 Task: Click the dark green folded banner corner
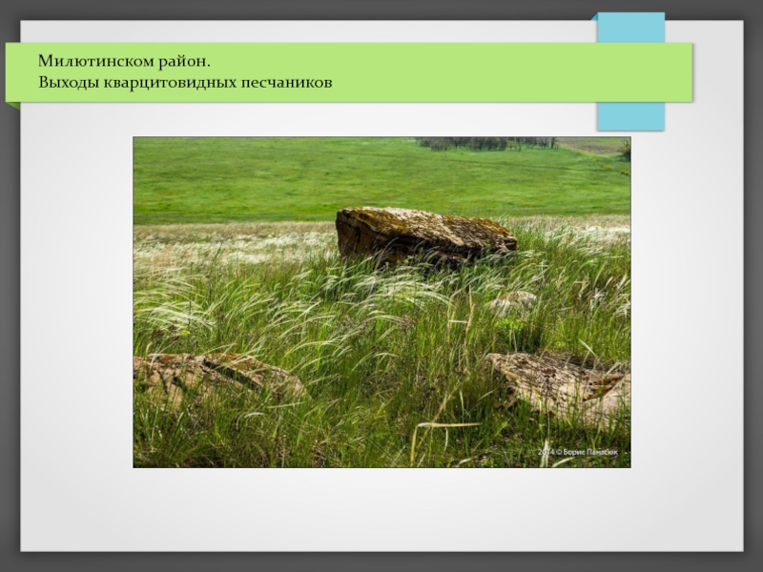point(12,106)
